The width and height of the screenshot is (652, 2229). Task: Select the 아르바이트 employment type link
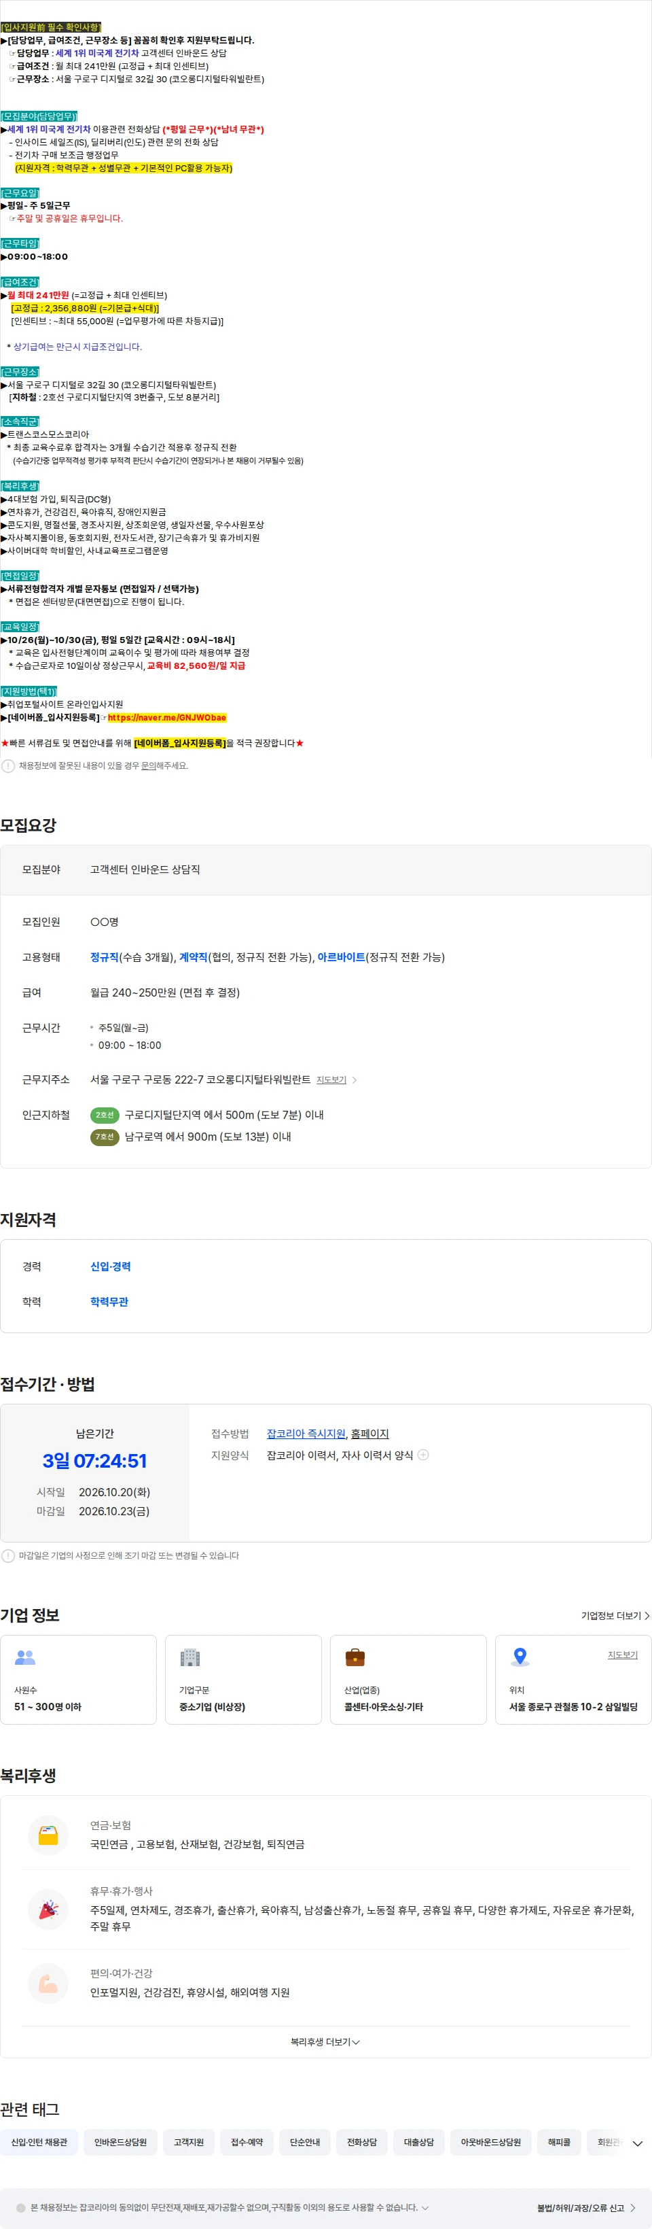tap(342, 957)
